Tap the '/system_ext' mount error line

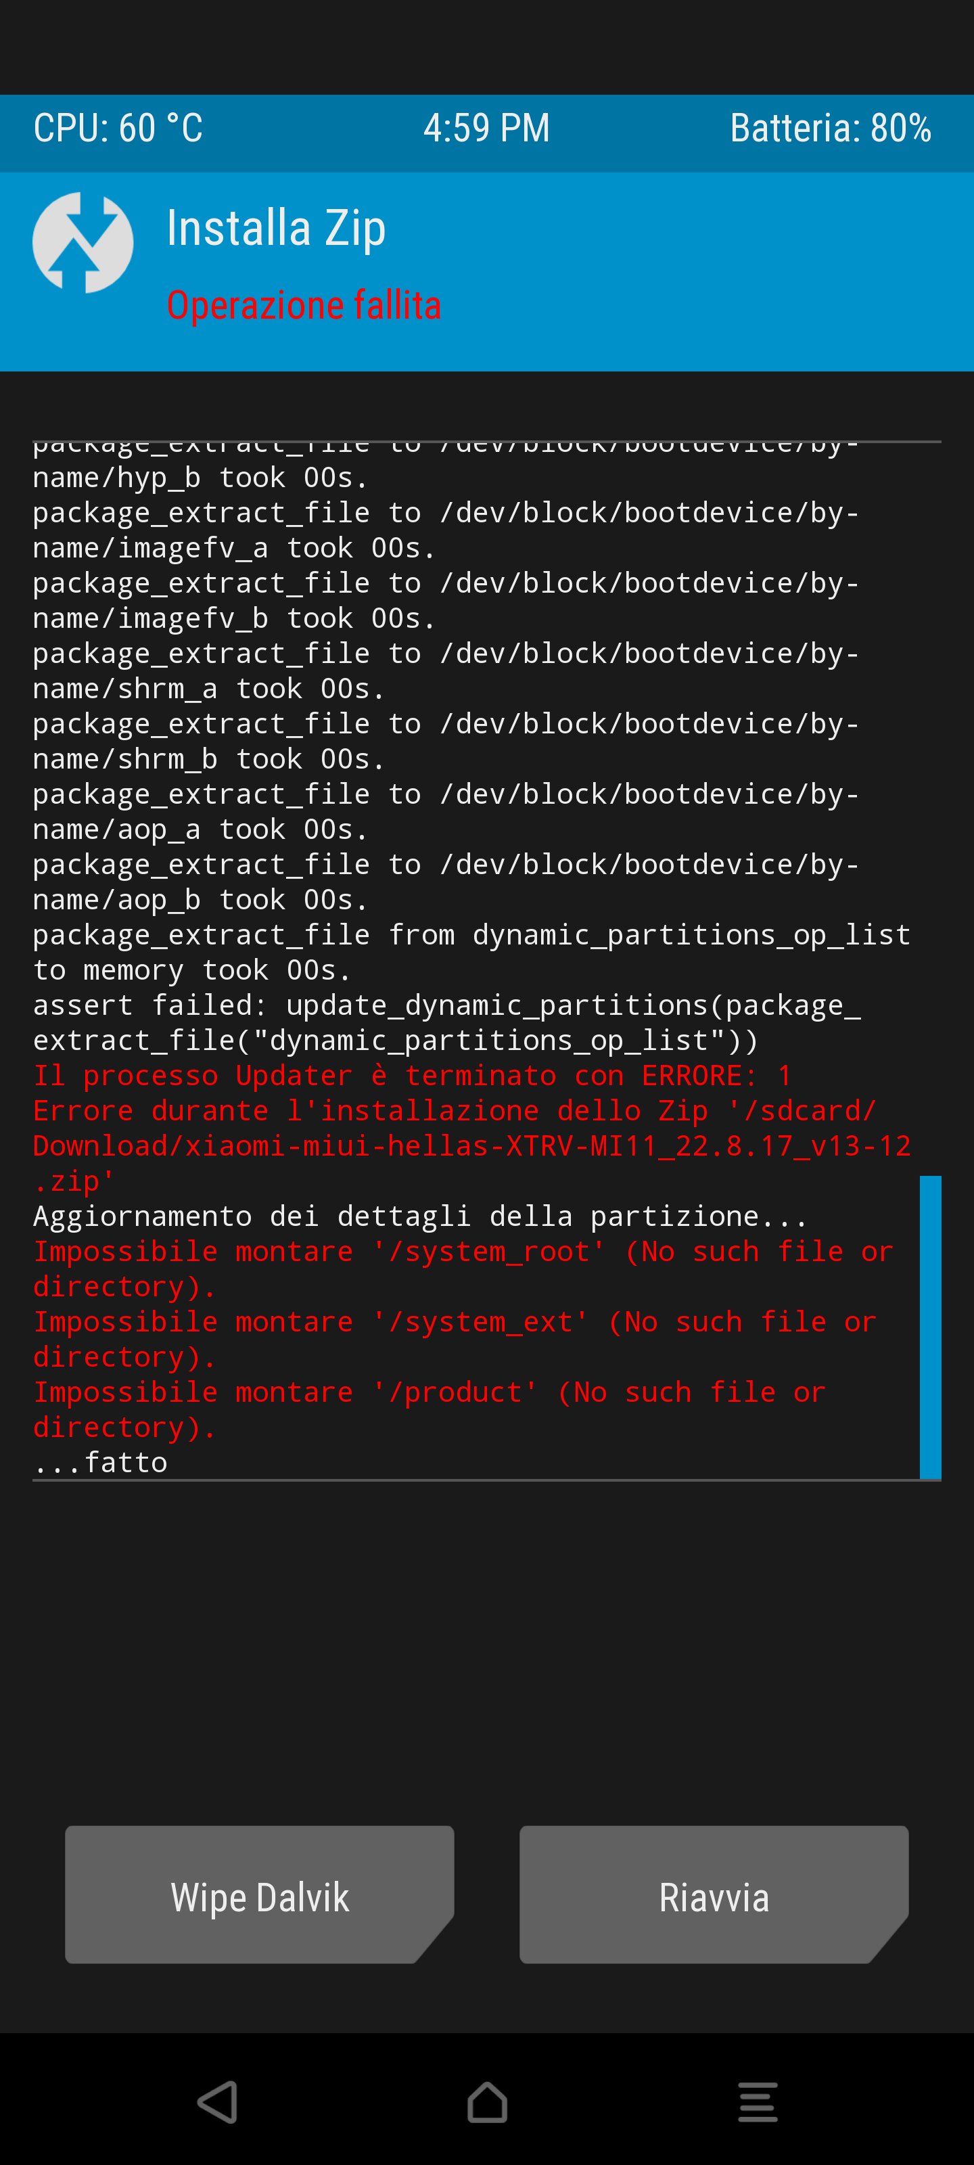coord(454,1339)
